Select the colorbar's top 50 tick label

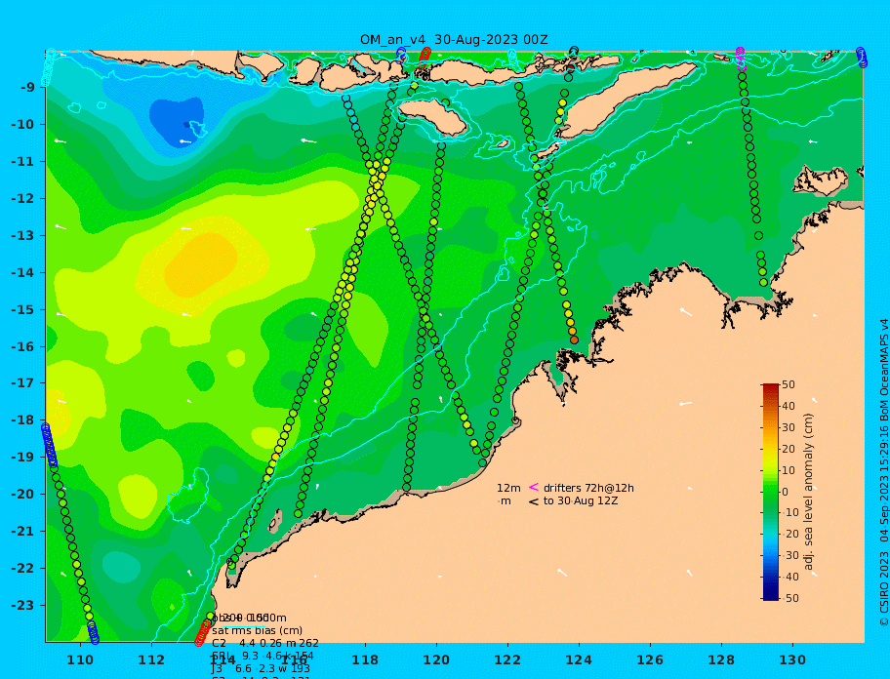(789, 384)
